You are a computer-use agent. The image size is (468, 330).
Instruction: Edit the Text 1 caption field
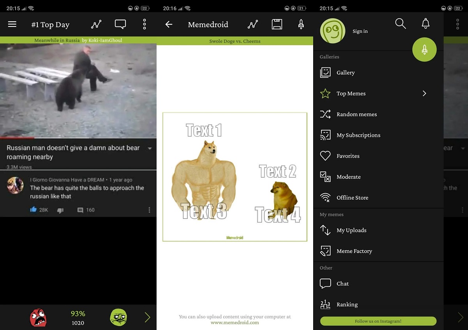pyautogui.click(x=204, y=130)
